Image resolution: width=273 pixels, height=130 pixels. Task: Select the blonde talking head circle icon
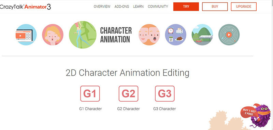pyautogui.click(x=53, y=35)
